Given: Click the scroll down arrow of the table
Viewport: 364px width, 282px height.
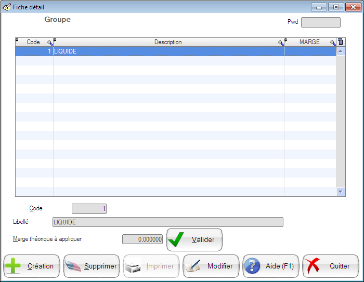Looking at the screenshot, I should coord(341,192).
